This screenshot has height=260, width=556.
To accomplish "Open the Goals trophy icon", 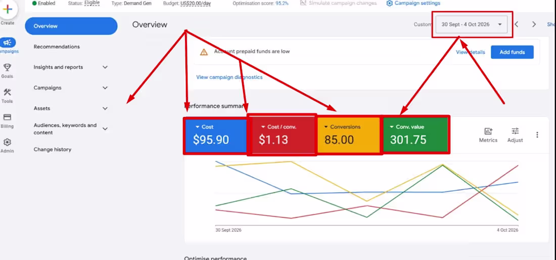I will point(7,67).
